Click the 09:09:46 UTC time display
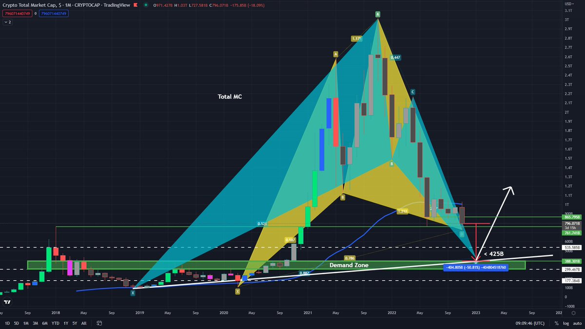The width and height of the screenshot is (585, 329). 529,323
